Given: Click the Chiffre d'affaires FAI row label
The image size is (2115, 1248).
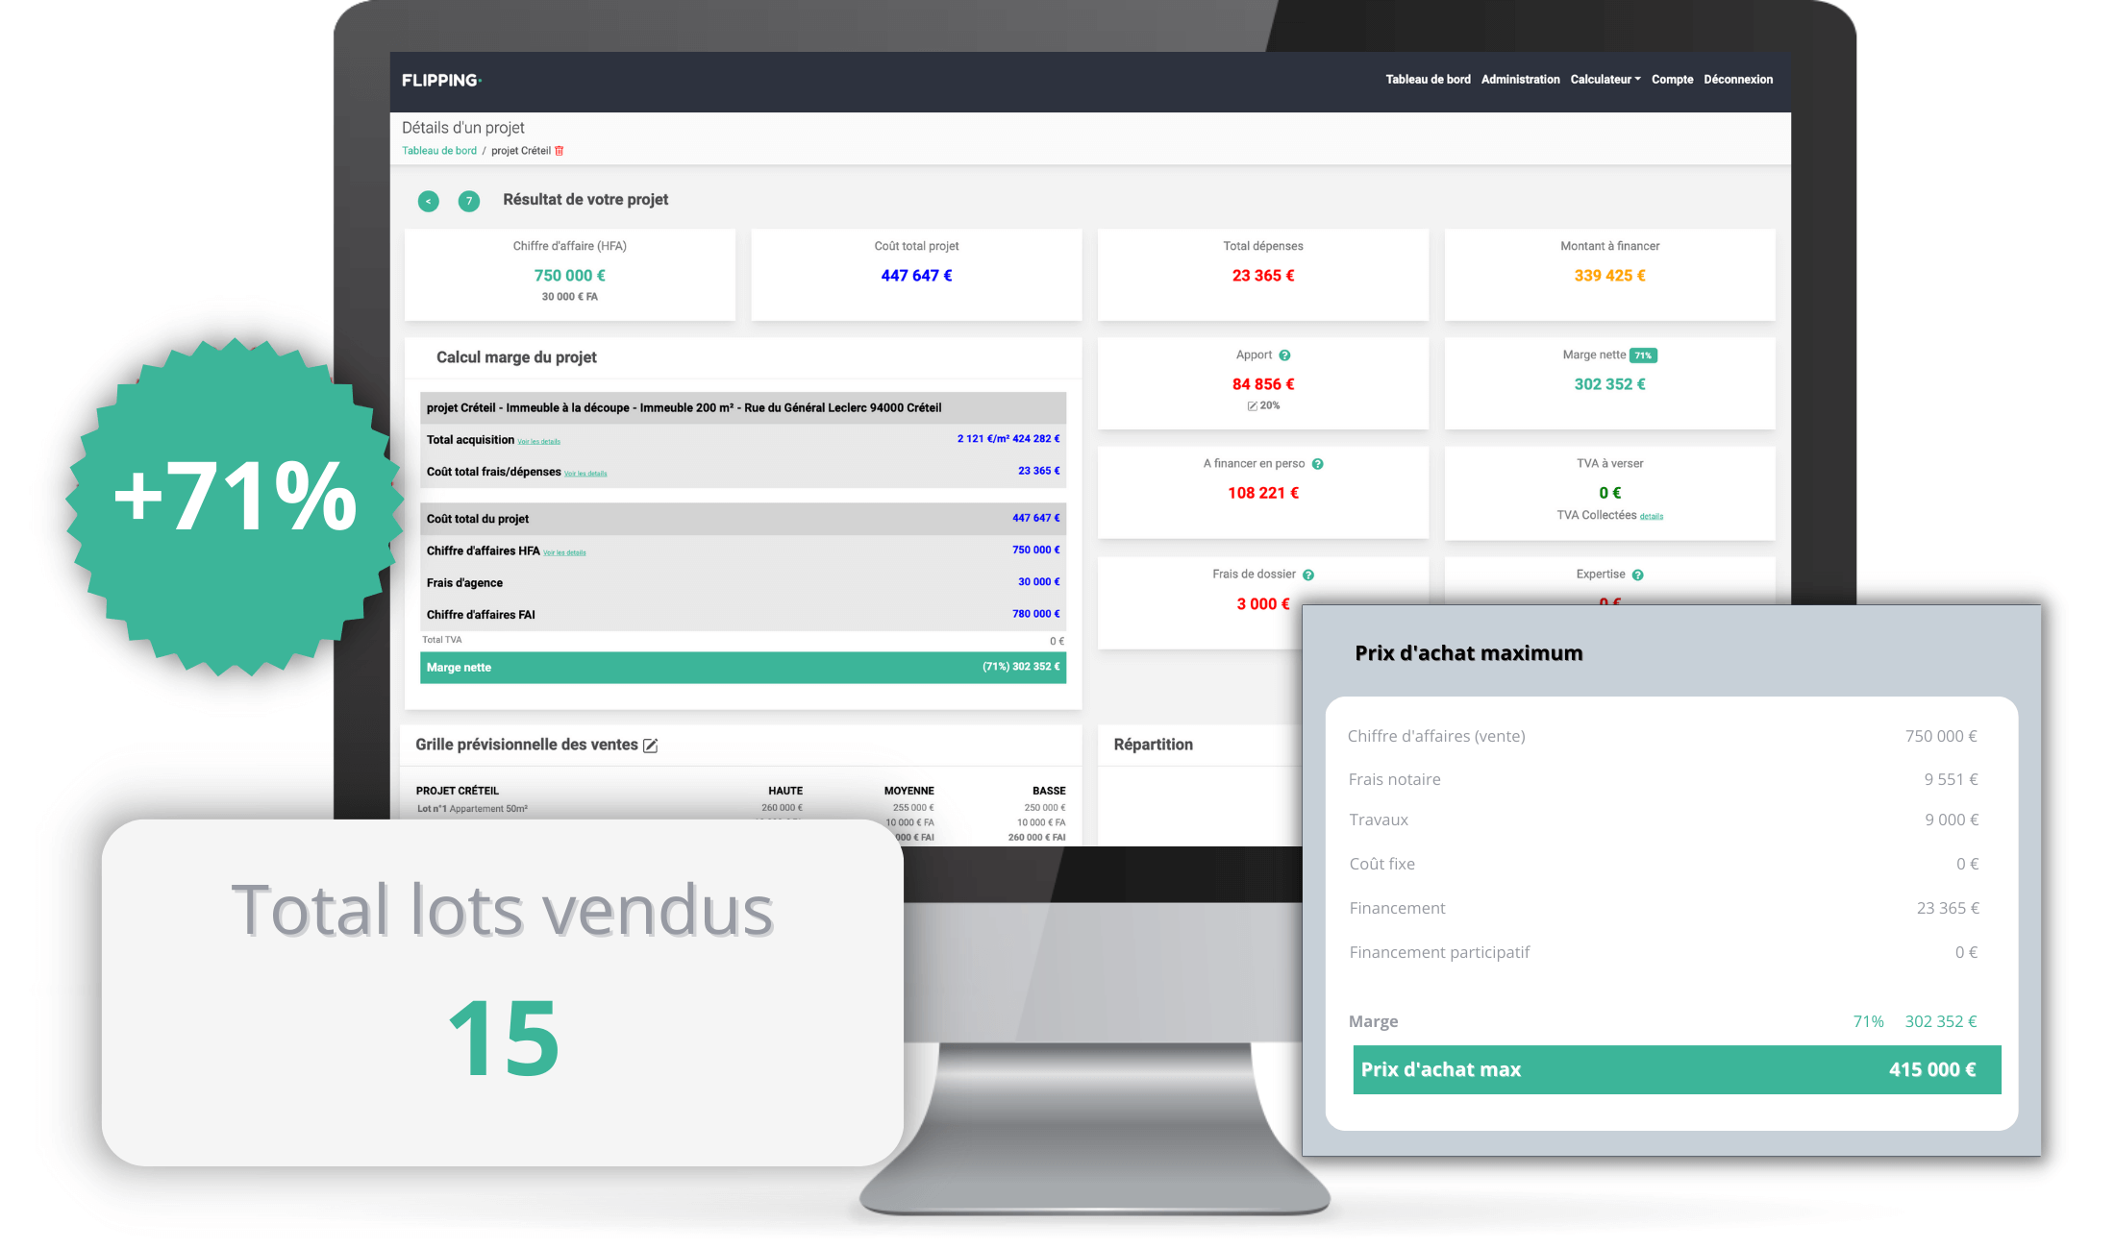Looking at the screenshot, I should (481, 615).
